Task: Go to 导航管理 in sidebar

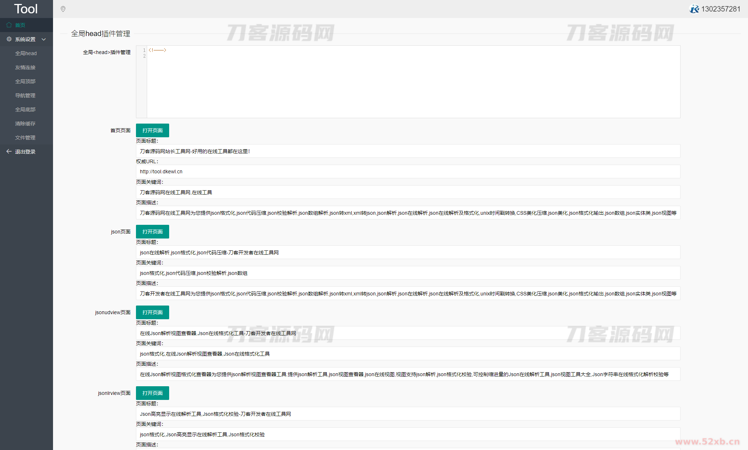Action: point(25,95)
